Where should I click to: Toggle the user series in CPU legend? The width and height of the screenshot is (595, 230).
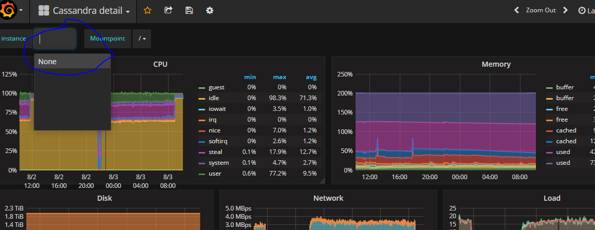[215, 174]
